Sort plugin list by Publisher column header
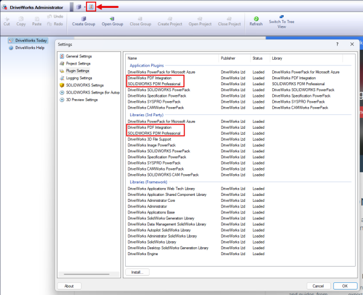 click(230, 58)
